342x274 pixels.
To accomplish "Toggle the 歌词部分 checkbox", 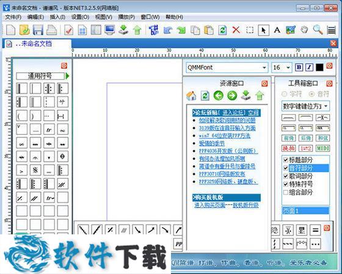I will [x=286, y=176].
